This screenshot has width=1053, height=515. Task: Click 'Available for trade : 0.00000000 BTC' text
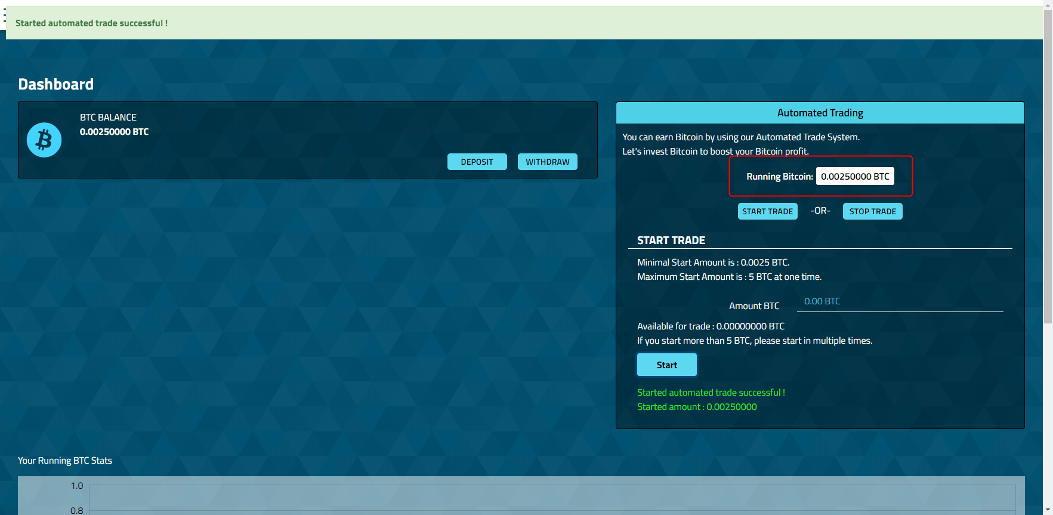711,326
